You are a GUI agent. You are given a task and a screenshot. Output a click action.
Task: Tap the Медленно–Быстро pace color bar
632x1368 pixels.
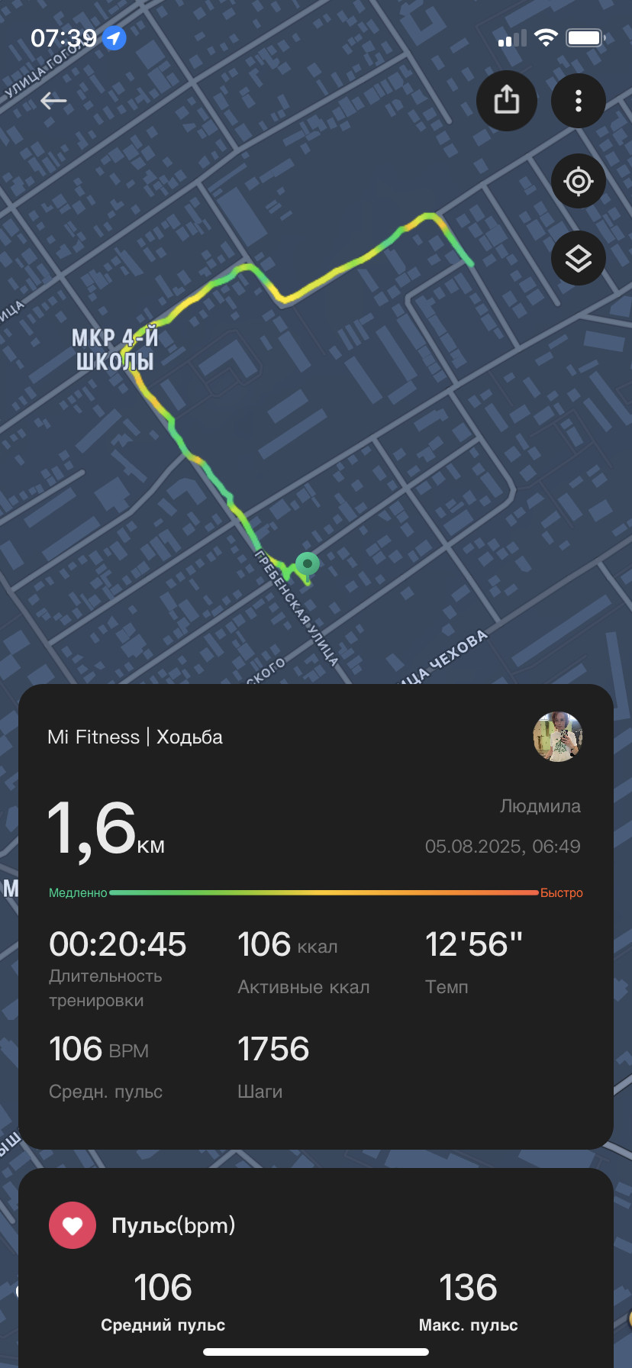[x=324, y=892]
